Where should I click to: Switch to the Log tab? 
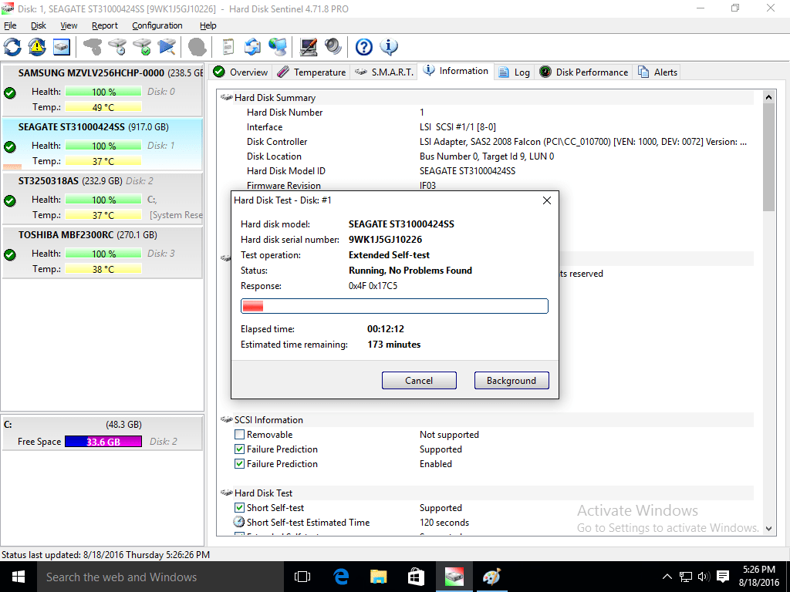tap(515, 72)
